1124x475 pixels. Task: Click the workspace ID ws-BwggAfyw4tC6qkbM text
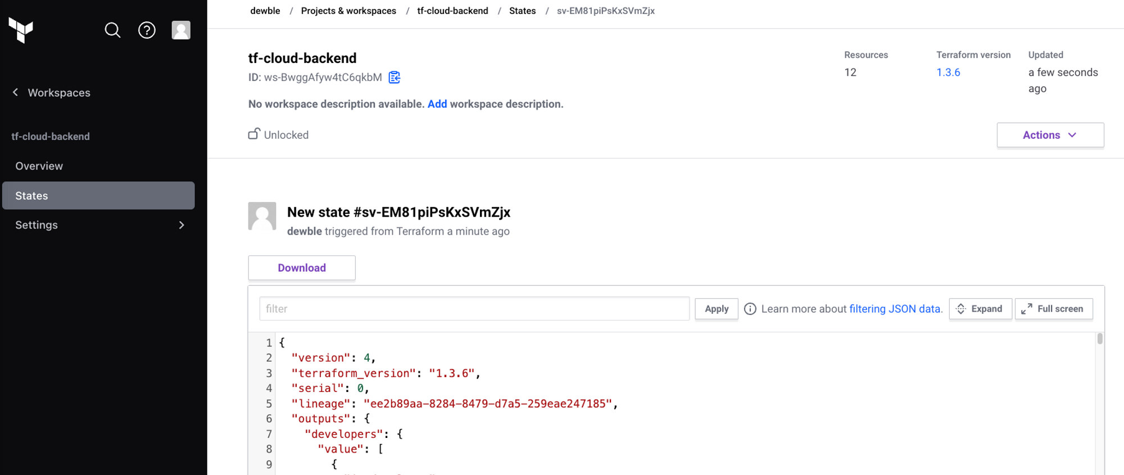(323, 77)
